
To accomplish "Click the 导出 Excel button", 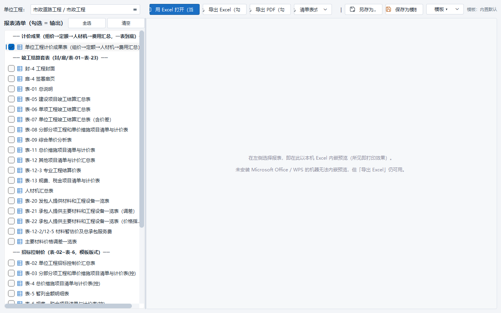I will tap(225, 9).
